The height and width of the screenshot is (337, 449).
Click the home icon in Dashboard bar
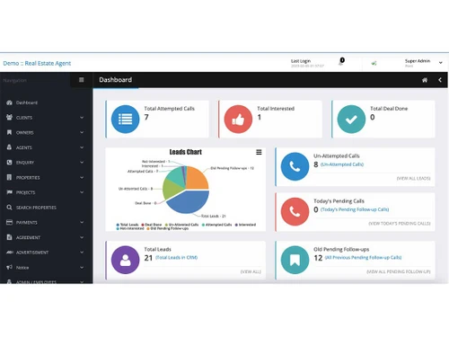click(x=425, y=80)
